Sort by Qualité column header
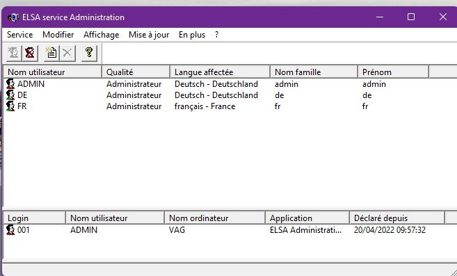 click(136, 72)
